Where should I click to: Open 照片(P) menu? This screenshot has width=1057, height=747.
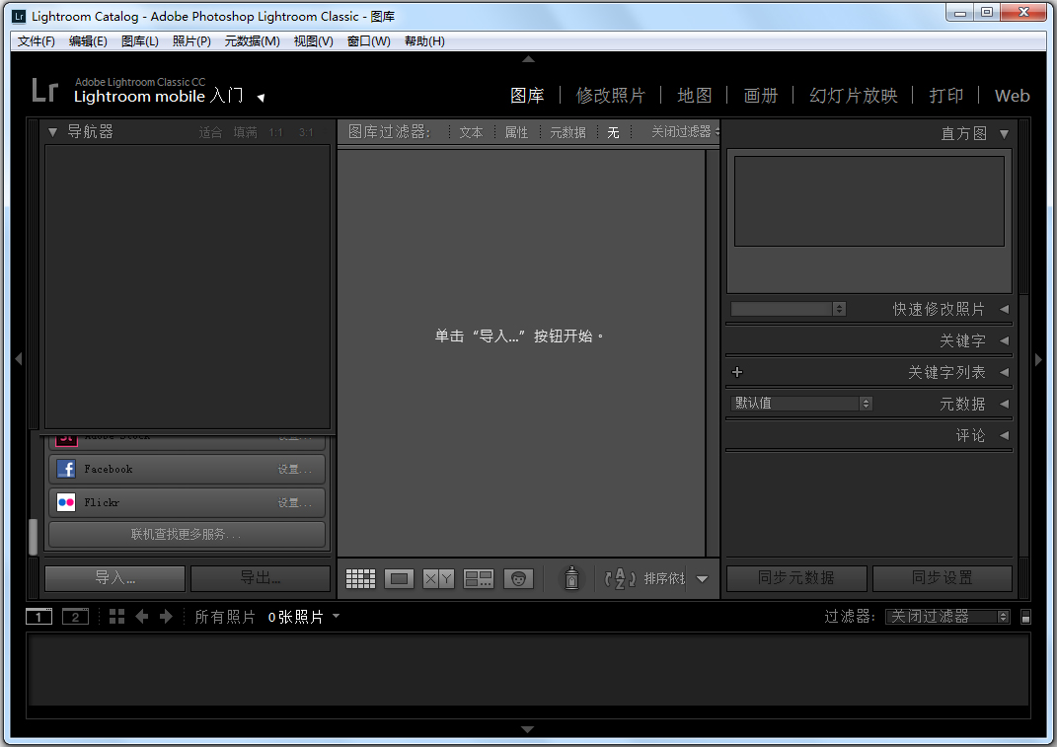click(191, 41)
